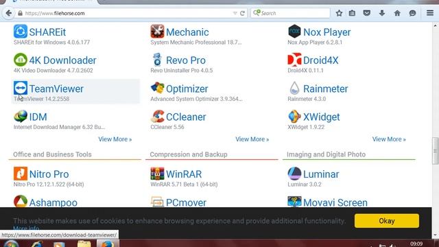Click the SHAREit app icon

tap(21, 31)
